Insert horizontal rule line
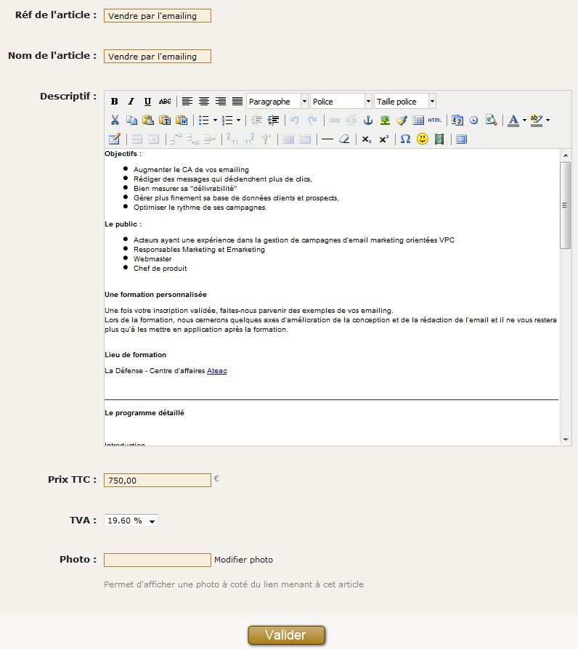The height and width of the screenshot is (649, 578). (x=327, y=139)
